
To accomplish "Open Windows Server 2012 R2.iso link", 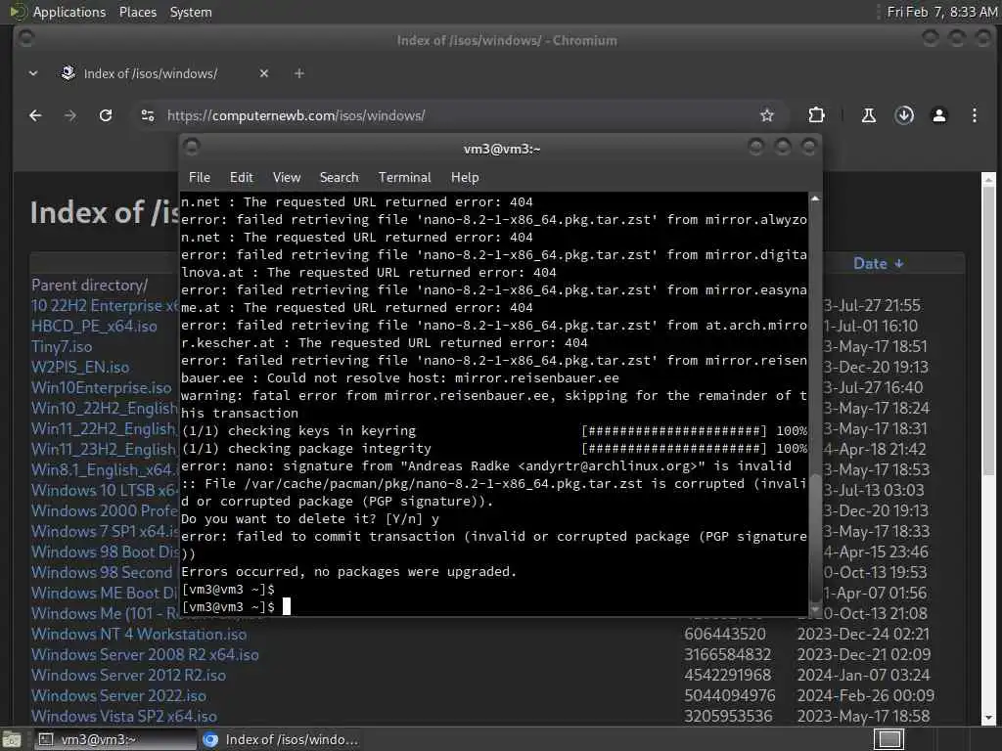I will click(128, 675).
